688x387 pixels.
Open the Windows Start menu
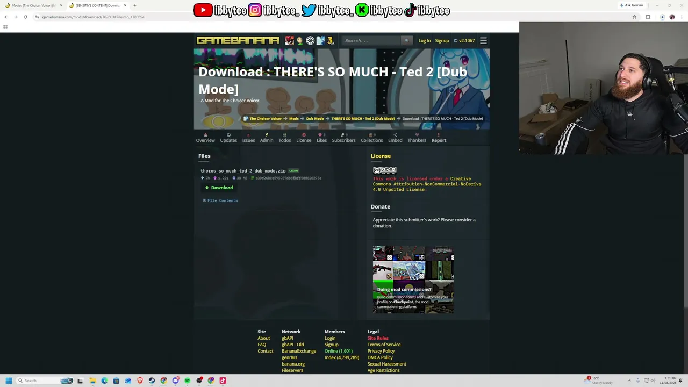click(x=9, y=381)
